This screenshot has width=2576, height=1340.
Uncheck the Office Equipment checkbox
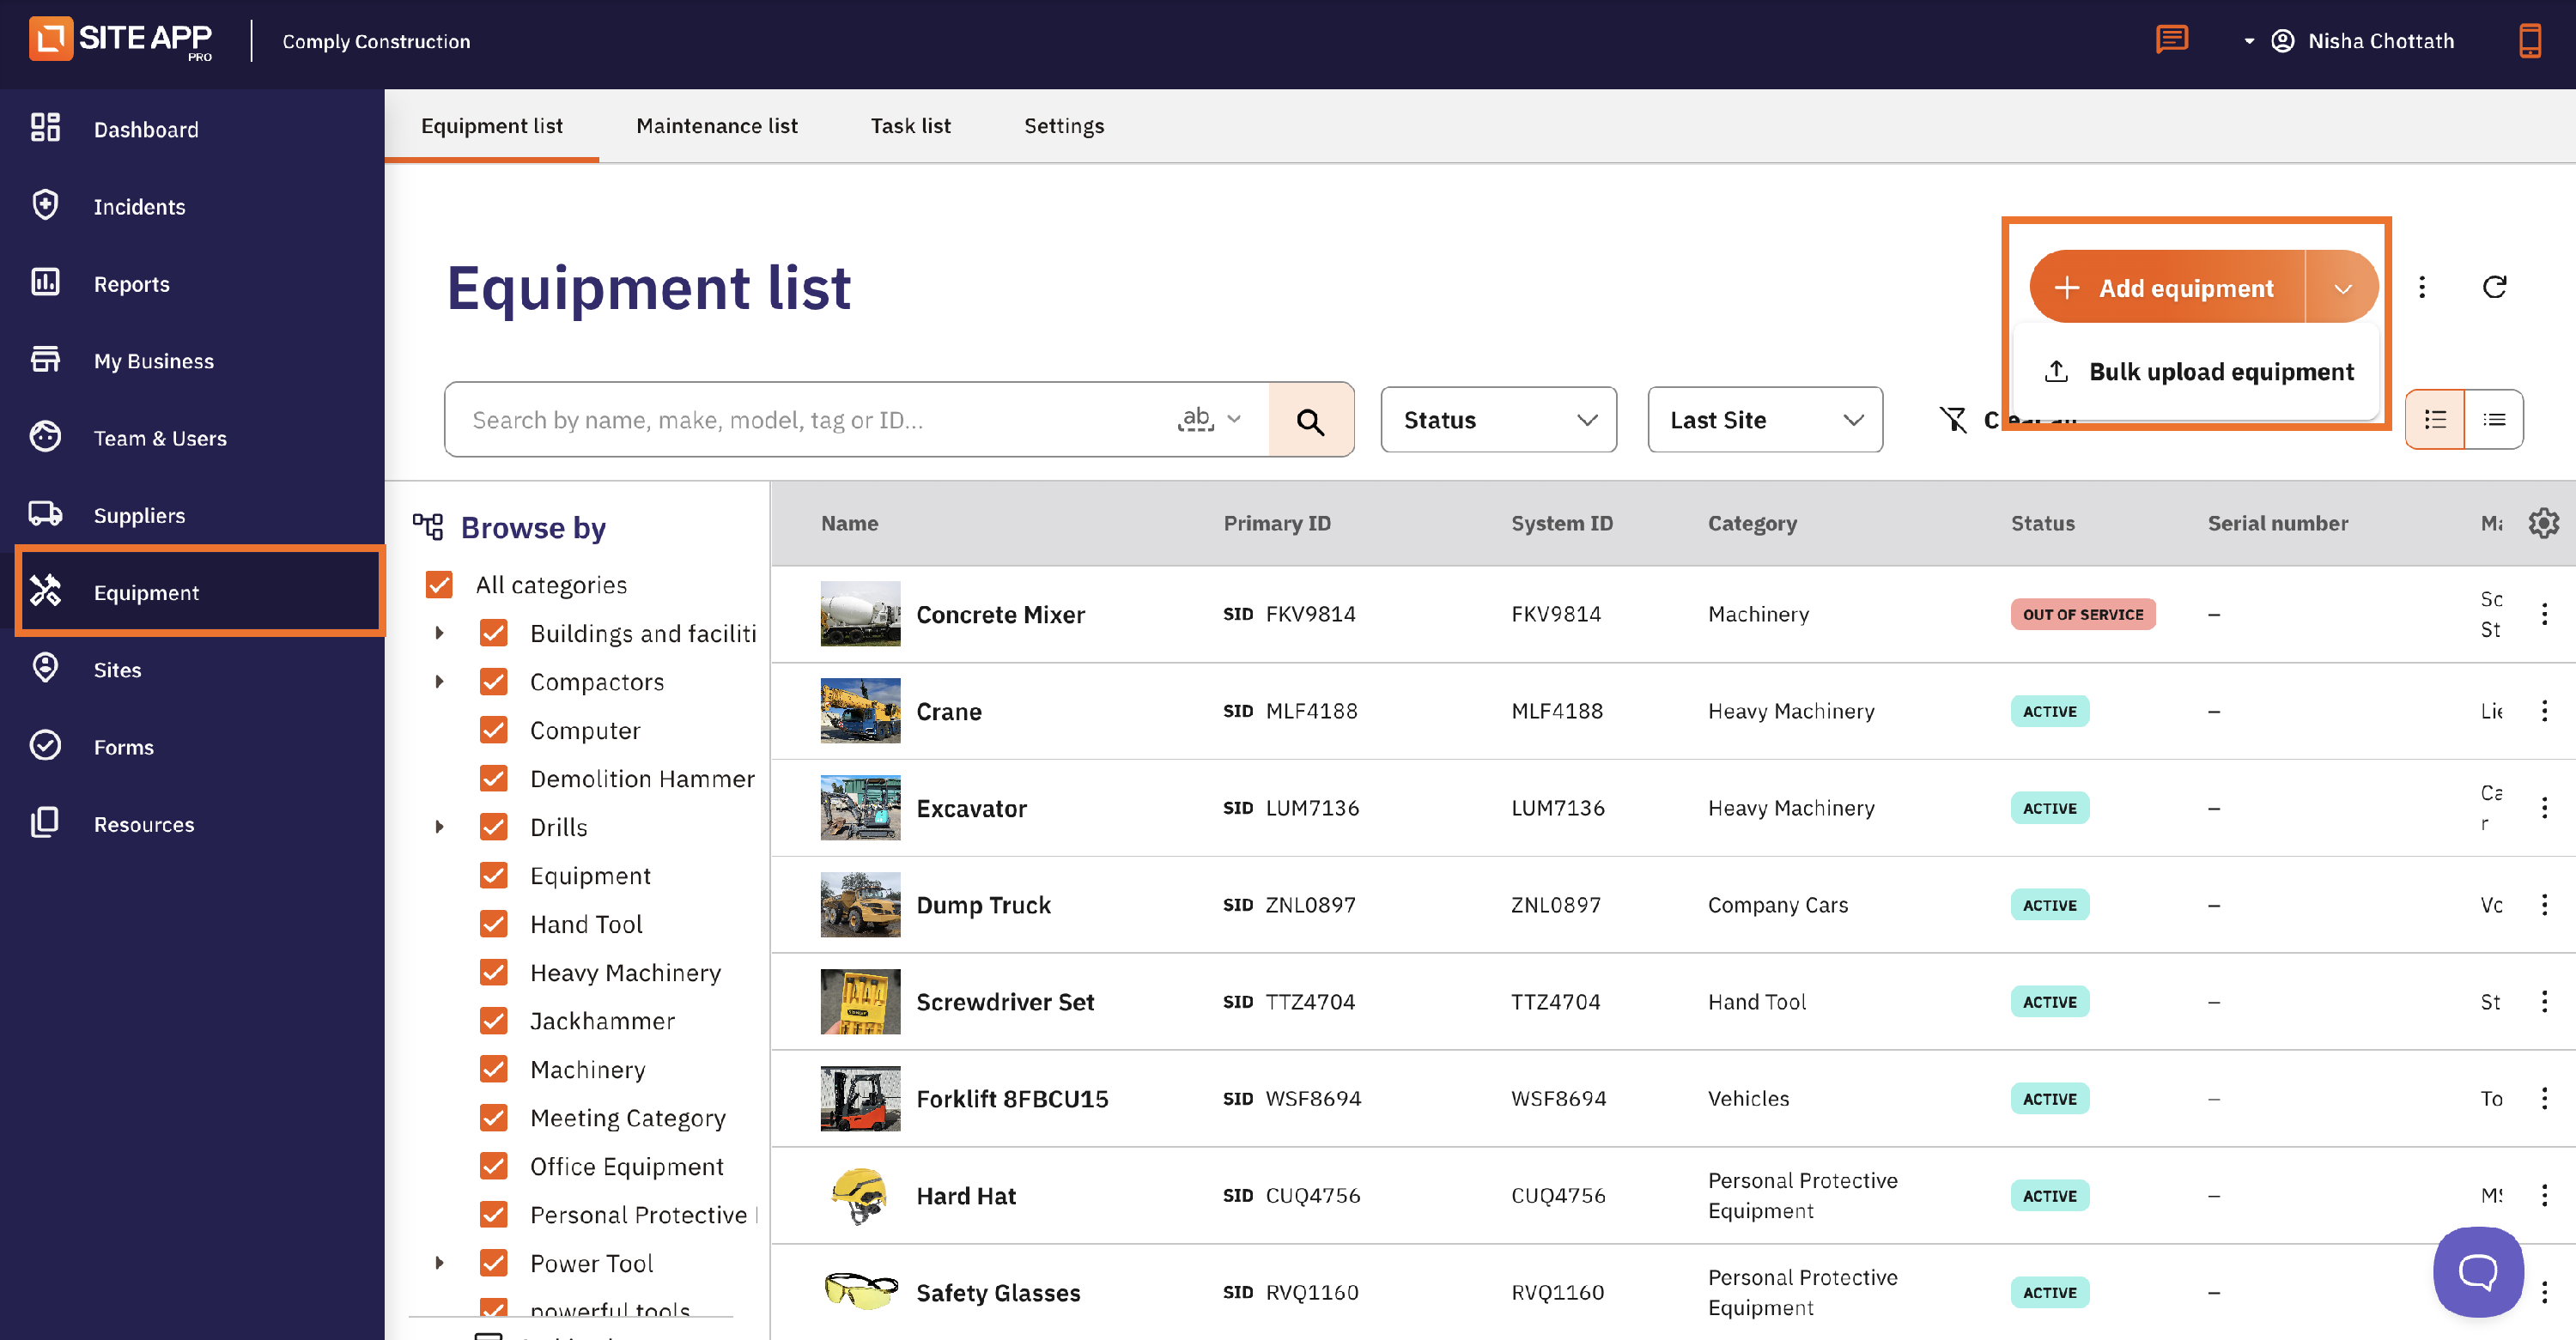(x=493, y=1166)
